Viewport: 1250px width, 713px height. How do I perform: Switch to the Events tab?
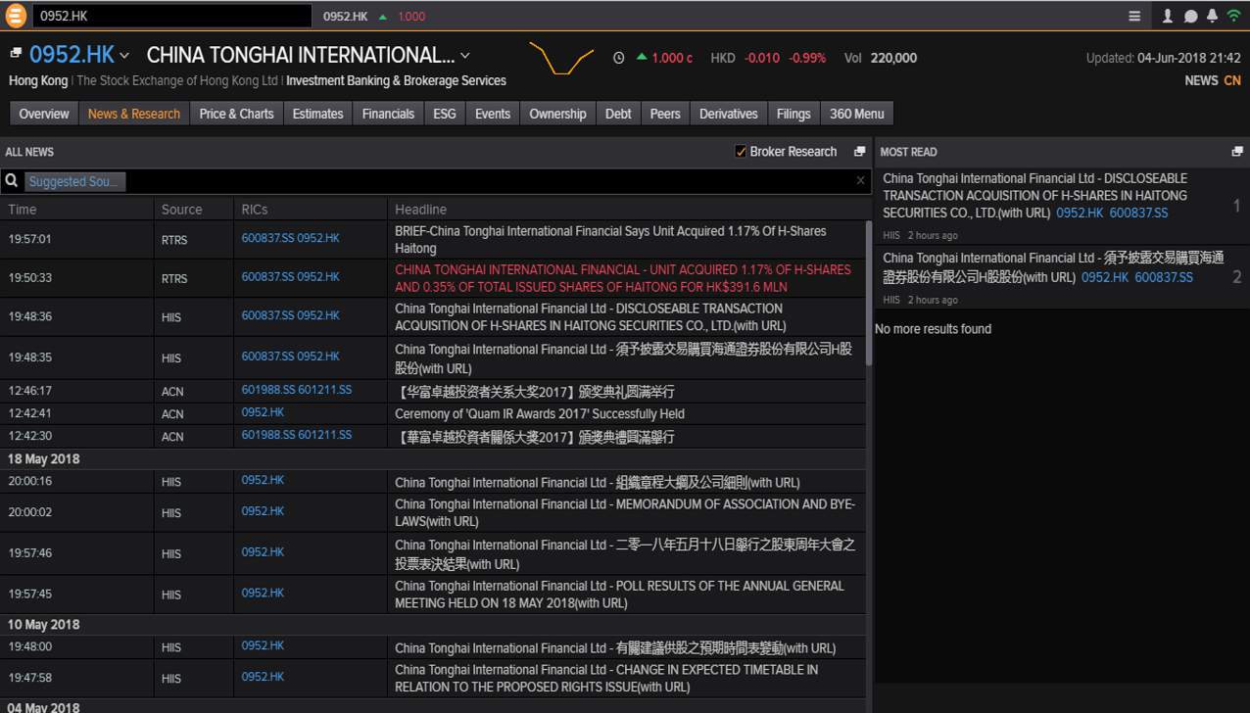[493, 114]
